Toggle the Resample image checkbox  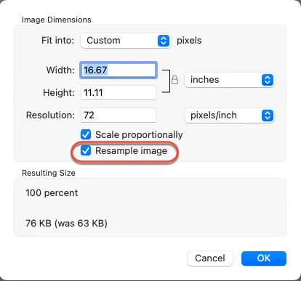pos(86,150)
